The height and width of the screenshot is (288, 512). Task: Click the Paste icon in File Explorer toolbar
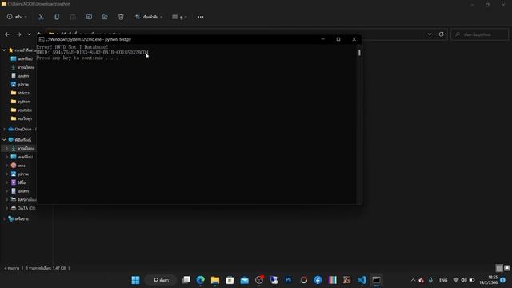[73, 17]
